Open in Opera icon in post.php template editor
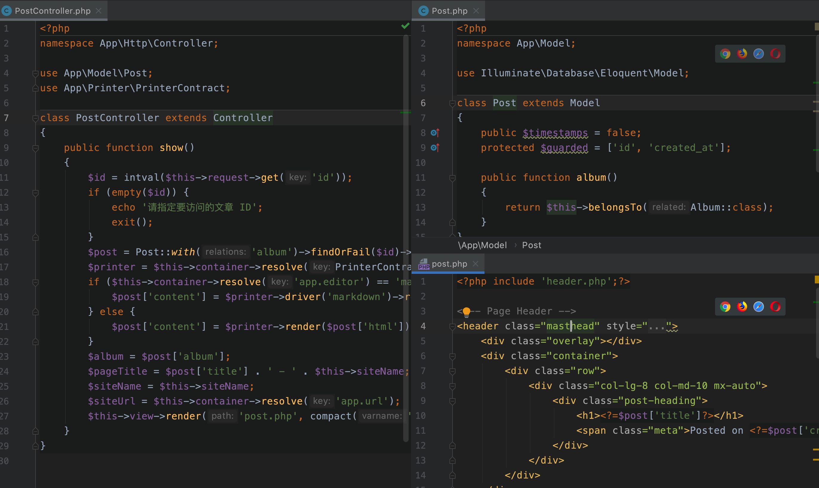The image size is (819, 488). (775, 307)
